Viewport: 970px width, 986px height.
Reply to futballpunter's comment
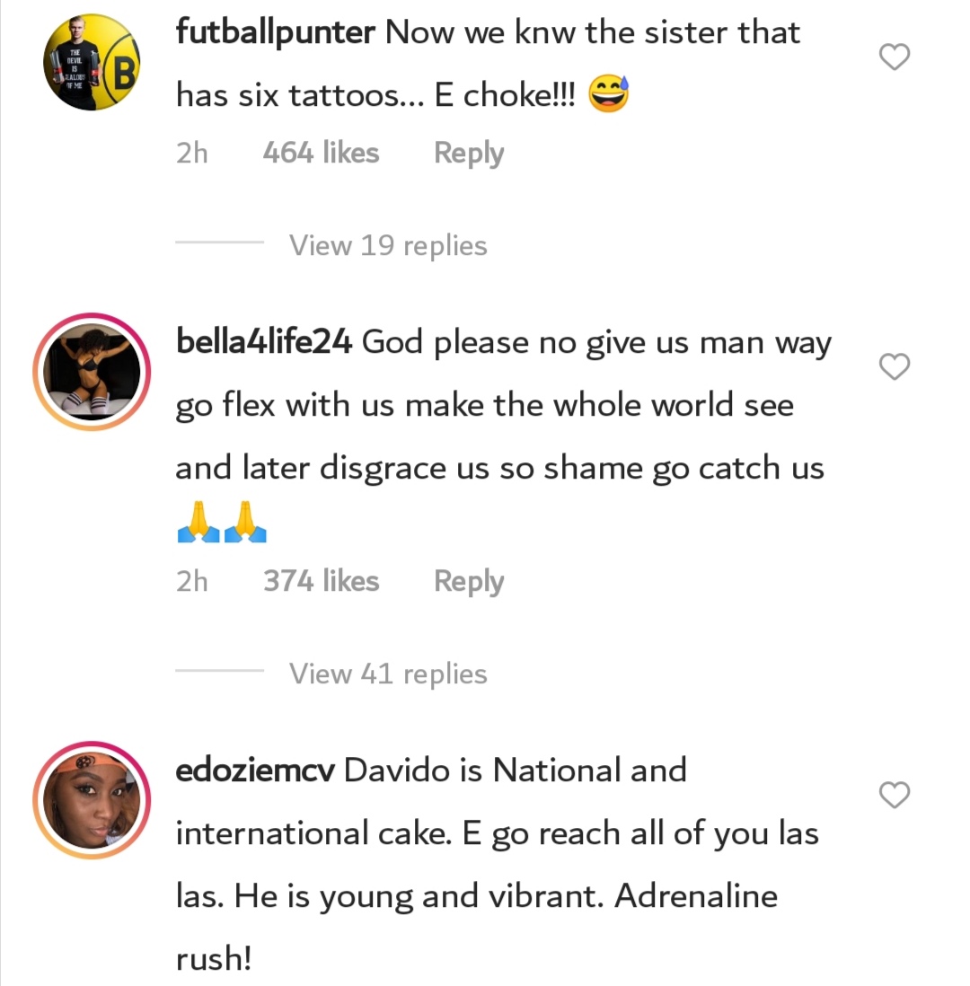point(469,153)
